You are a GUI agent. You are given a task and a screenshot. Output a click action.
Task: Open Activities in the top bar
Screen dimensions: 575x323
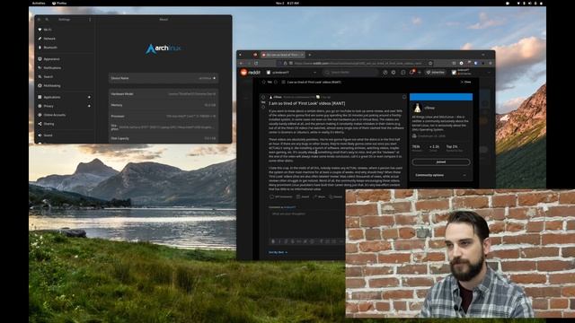click(39, 3)
